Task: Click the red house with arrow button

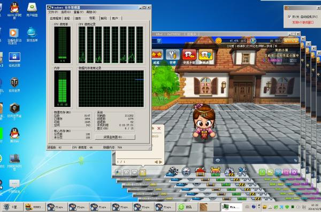Action: 189,55
